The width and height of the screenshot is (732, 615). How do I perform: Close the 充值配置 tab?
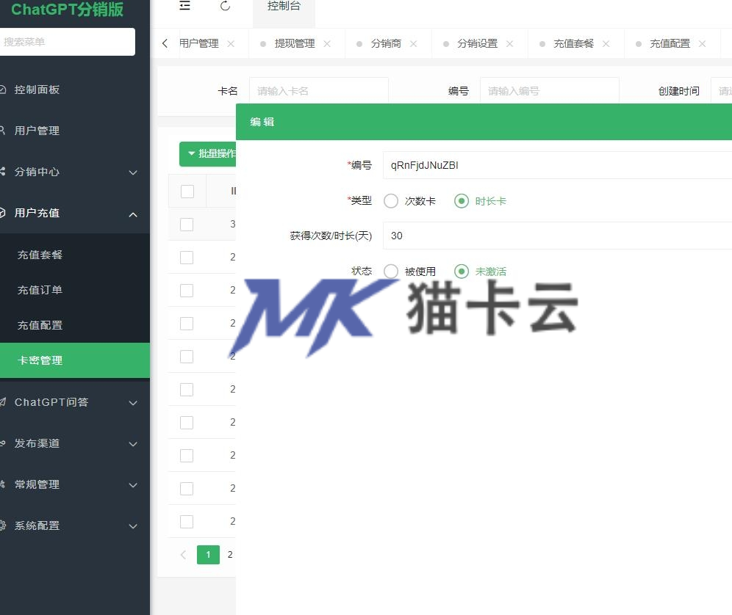coord(702,44)
